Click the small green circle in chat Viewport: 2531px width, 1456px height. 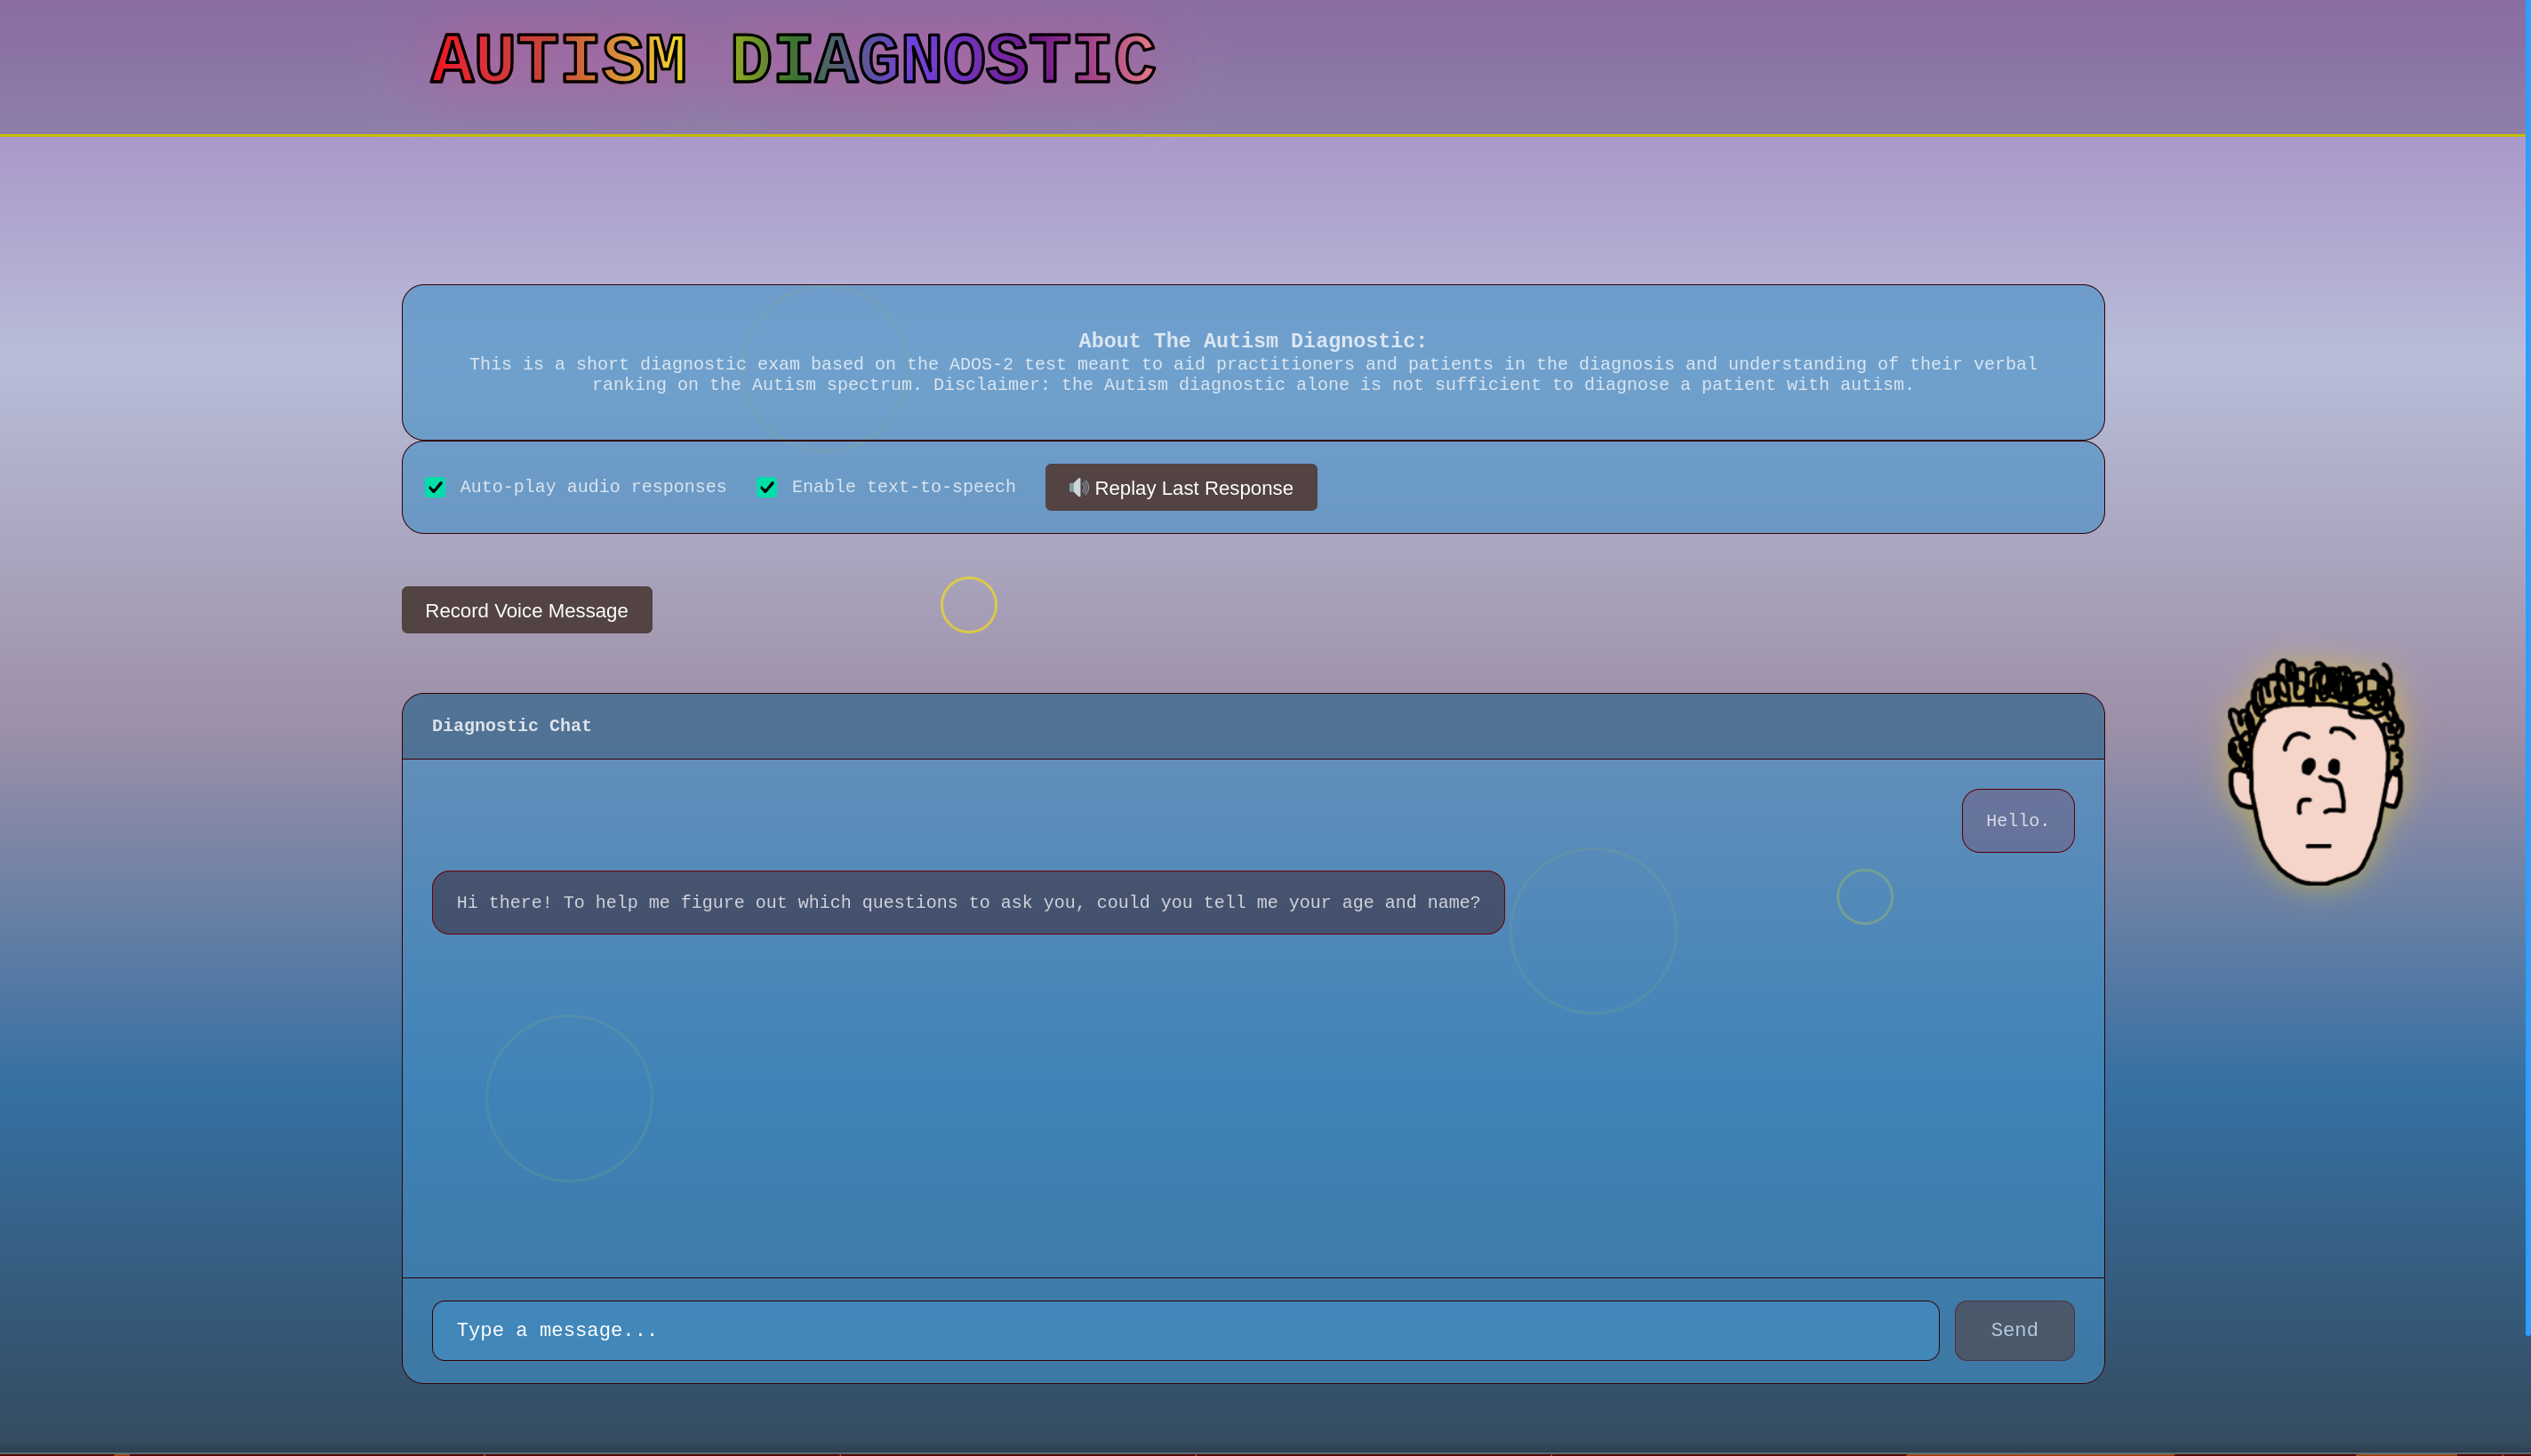click(x=1863, y=897)
